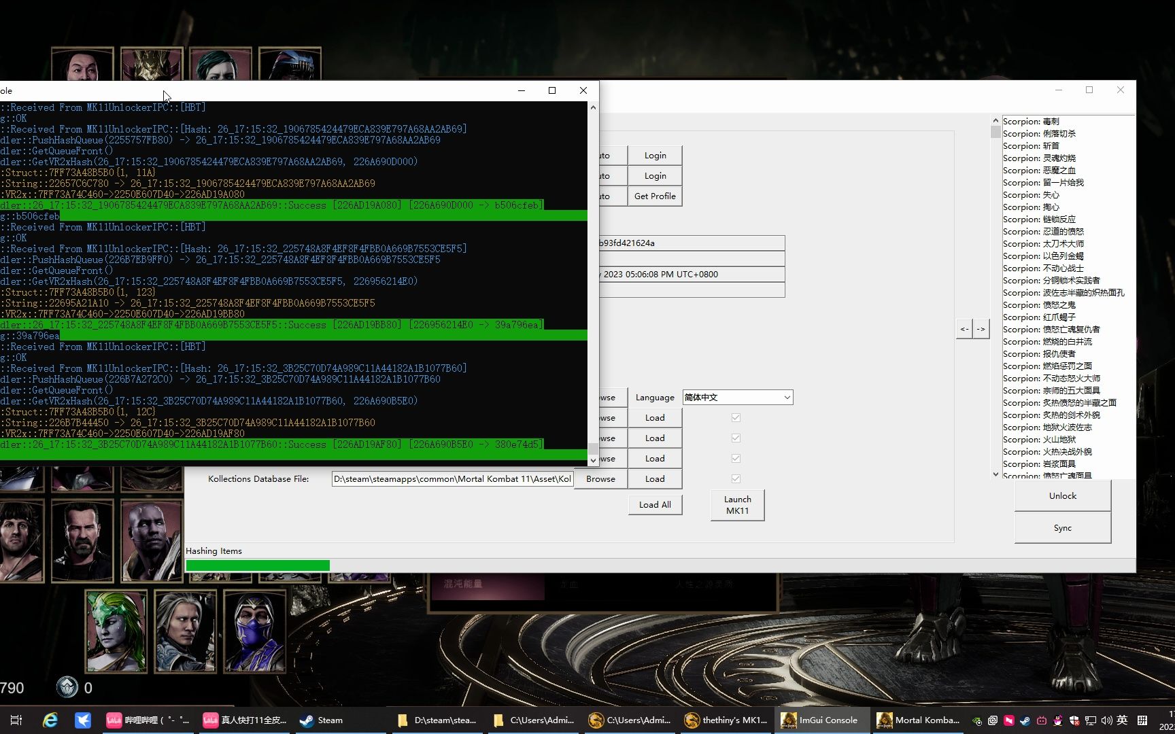This screenshot has height=734, width=1175.
Task: Click the 拼 IME mode indicator
Action: (x=1142, y=720)
